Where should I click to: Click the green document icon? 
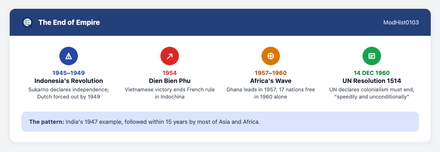pyautogui.click(x=371, y=56)
